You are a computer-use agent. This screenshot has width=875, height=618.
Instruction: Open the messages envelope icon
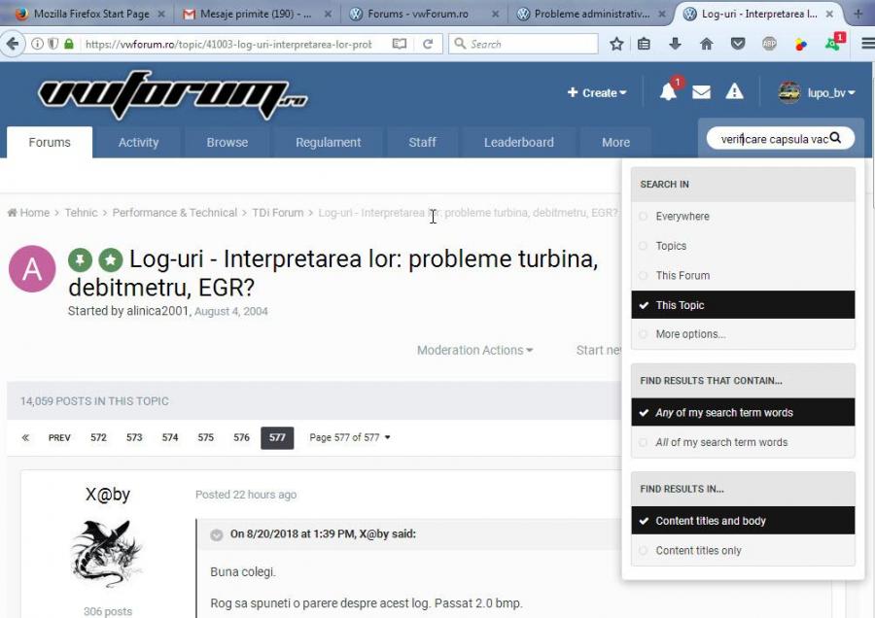click(x=701, y=92)
